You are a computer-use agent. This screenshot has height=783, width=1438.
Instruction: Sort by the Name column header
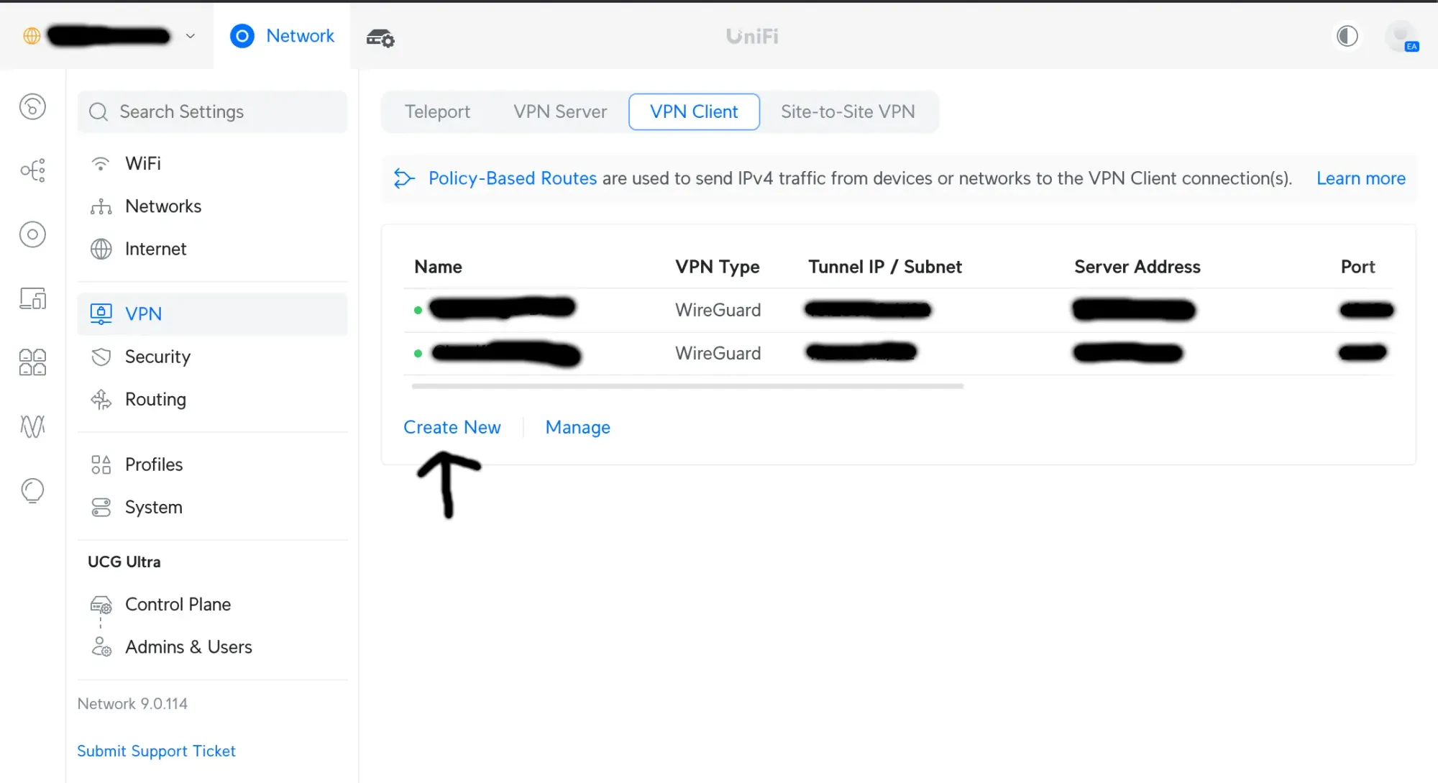point(438,267)
